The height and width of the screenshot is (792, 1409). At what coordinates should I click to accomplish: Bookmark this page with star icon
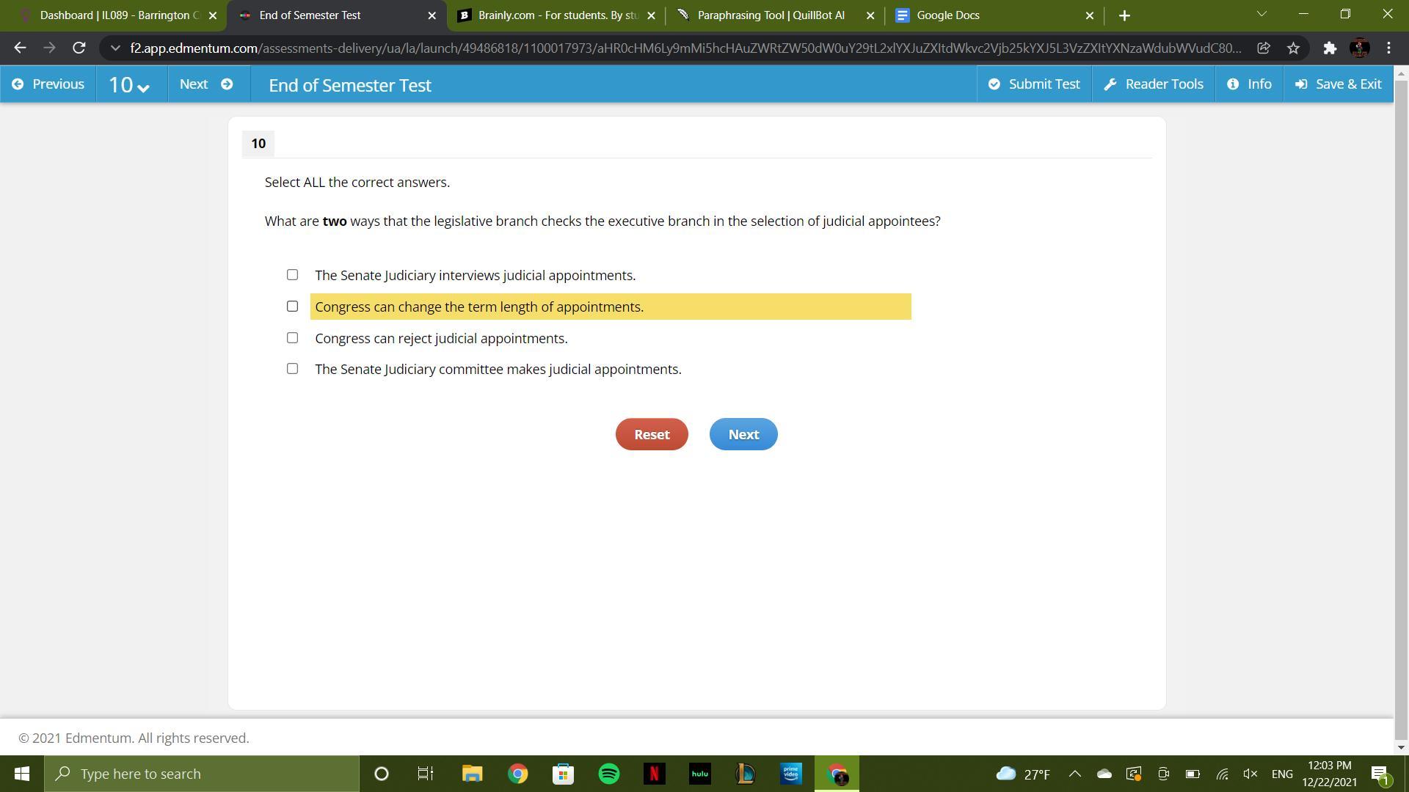[x=1293, y=48]
